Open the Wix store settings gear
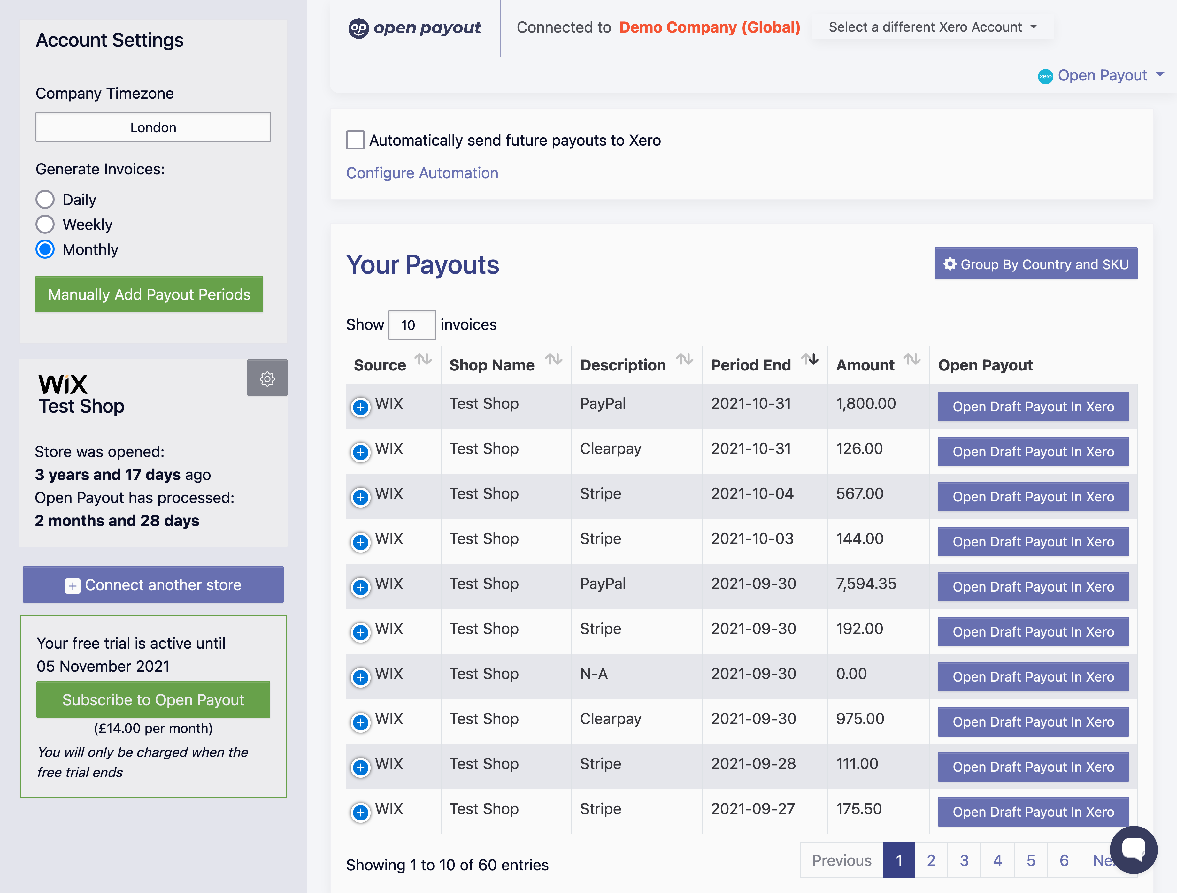The width and height of the screenshot is (1177, 893). pos(267,378)
